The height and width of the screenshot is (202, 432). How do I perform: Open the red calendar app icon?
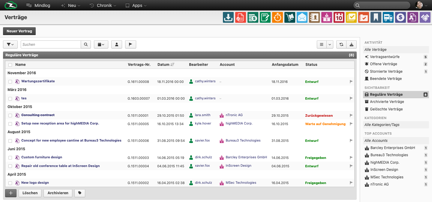pyautogui.click(x=339, y=17)
